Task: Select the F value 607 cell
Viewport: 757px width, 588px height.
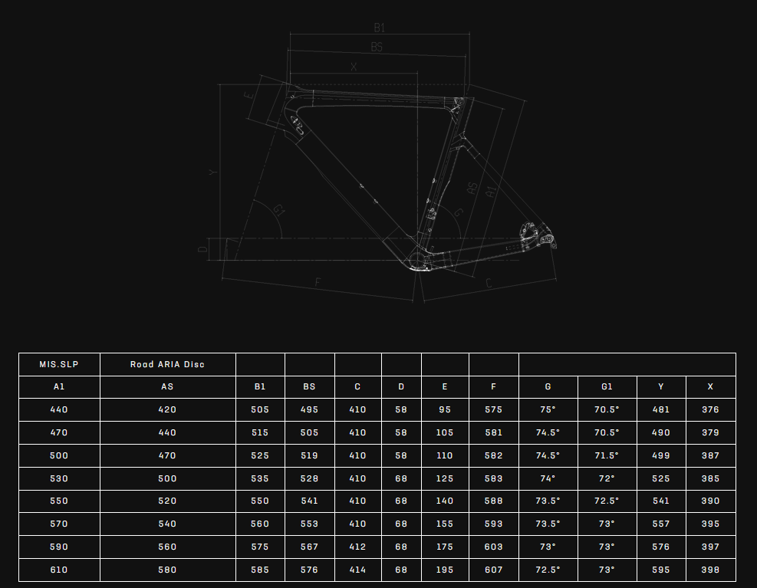Action: pyautogui.click(x=493, y=570)
